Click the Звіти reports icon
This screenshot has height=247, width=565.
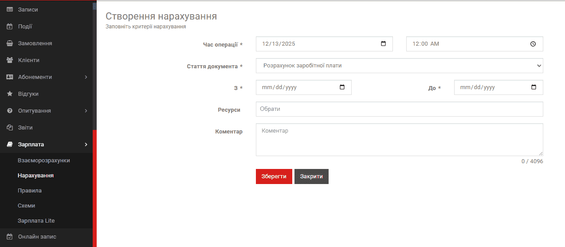10,128
